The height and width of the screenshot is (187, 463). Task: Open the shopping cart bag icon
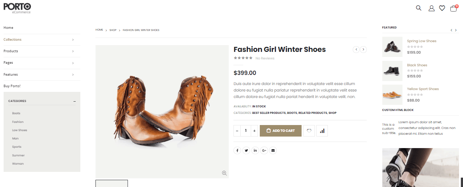(454, 8)
